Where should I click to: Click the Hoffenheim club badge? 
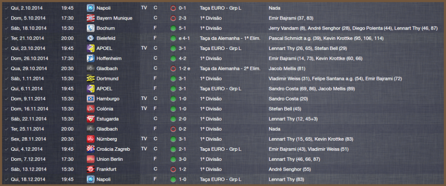90,58
